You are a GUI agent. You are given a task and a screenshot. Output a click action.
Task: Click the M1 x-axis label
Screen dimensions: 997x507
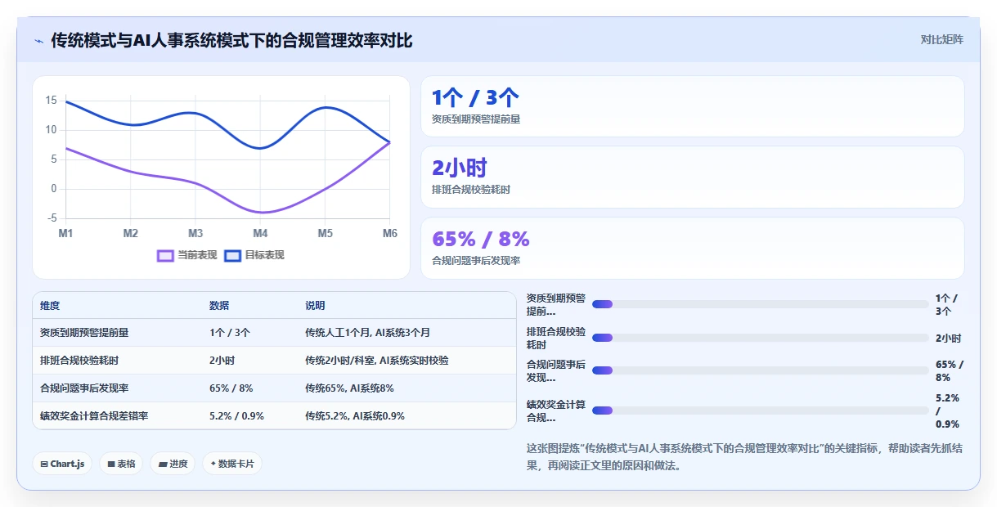tap(65, 233)
